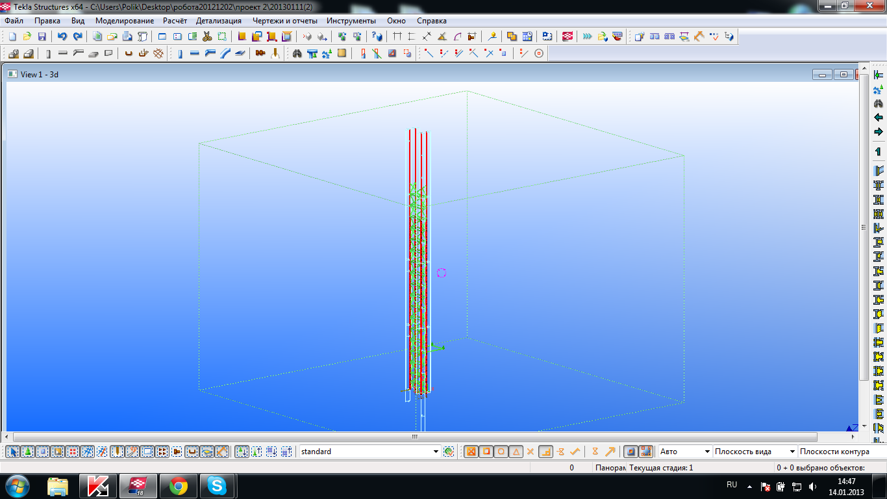The width and height of the screenshot is (887, 499).
Task: Click the Create steel column icon
Action: coord(180,54)
